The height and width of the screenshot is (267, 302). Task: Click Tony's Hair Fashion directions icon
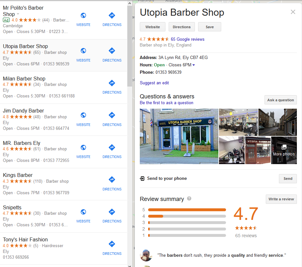point(112,244)
